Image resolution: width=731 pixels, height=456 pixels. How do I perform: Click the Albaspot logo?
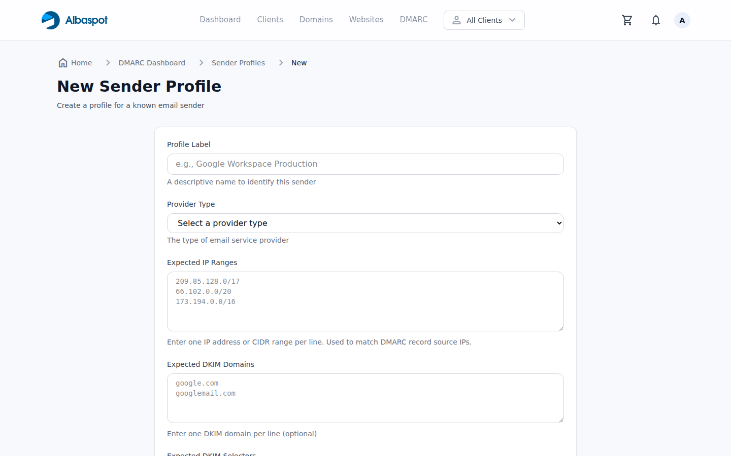tap(74, 20)
